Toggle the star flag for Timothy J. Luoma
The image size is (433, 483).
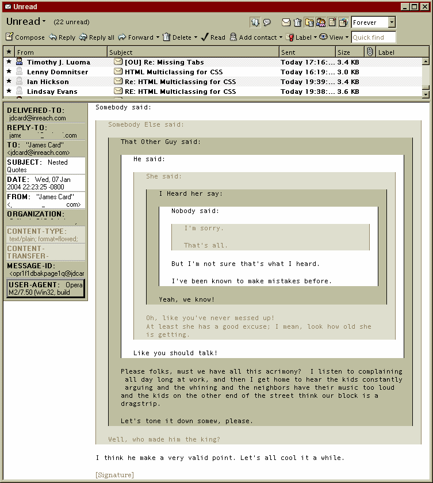click(9, 62)
